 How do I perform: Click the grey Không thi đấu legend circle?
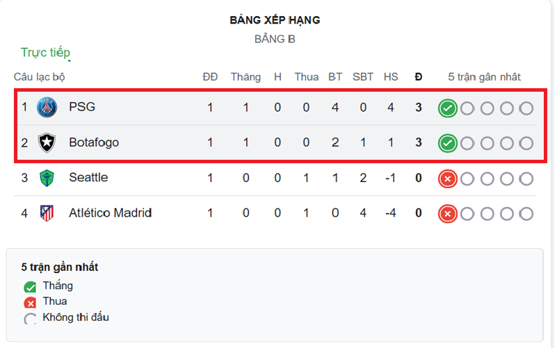click(30, 319)
